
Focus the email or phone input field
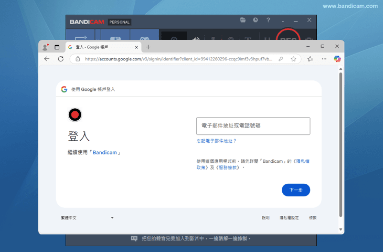click(253, 126)
